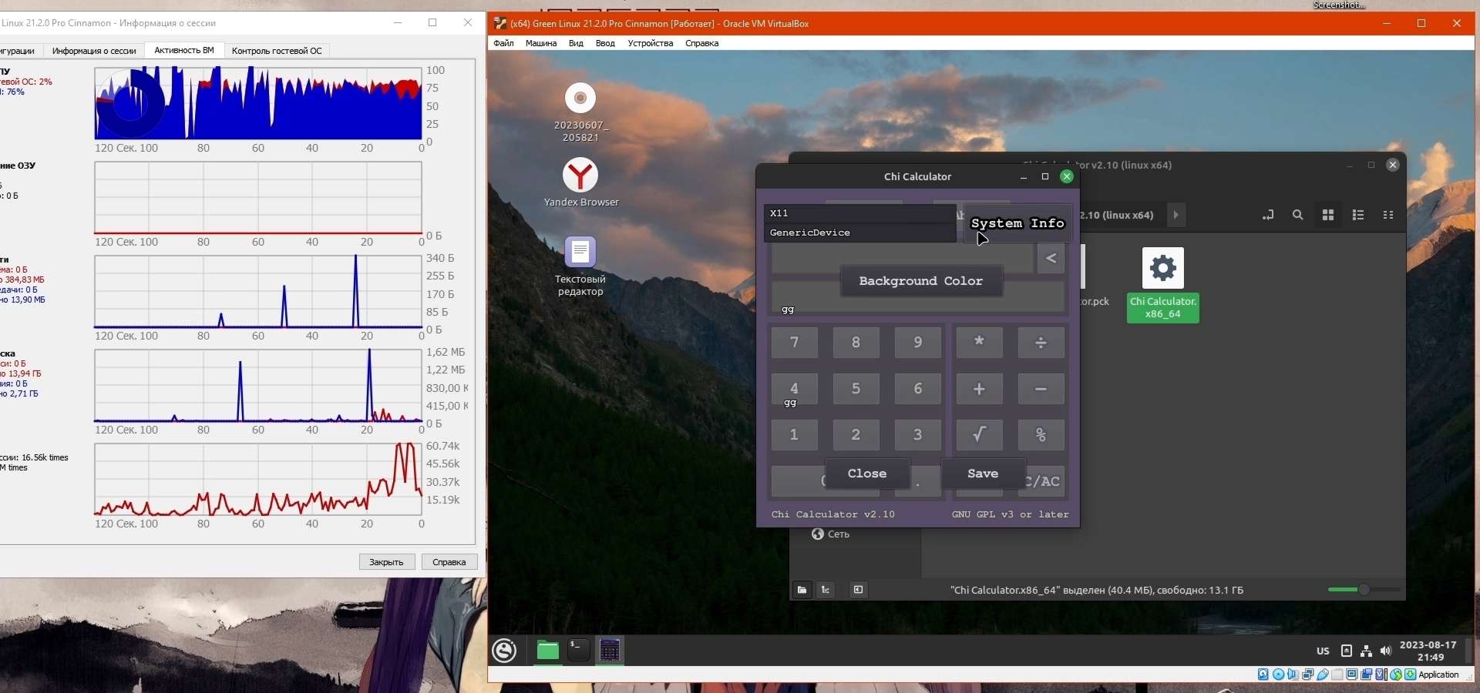Click the VirtualBox hard disk status icon

click(x=1263, y=675)
